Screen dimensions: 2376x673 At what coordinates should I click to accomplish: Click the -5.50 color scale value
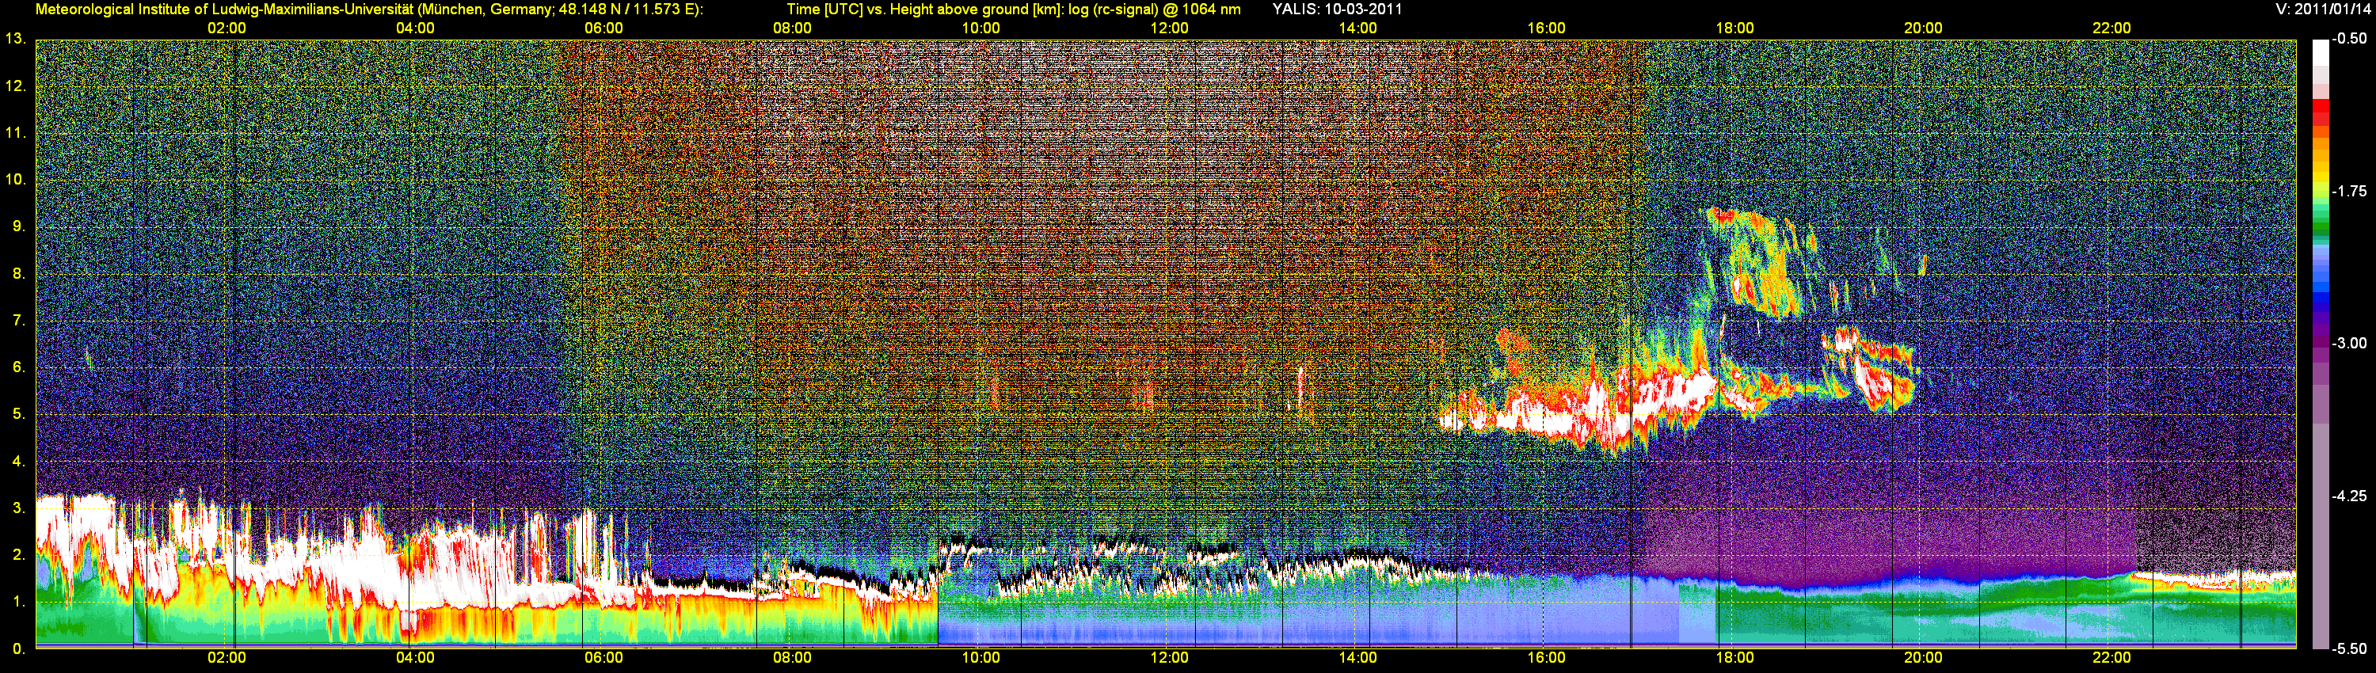[x=2350, y=648]
